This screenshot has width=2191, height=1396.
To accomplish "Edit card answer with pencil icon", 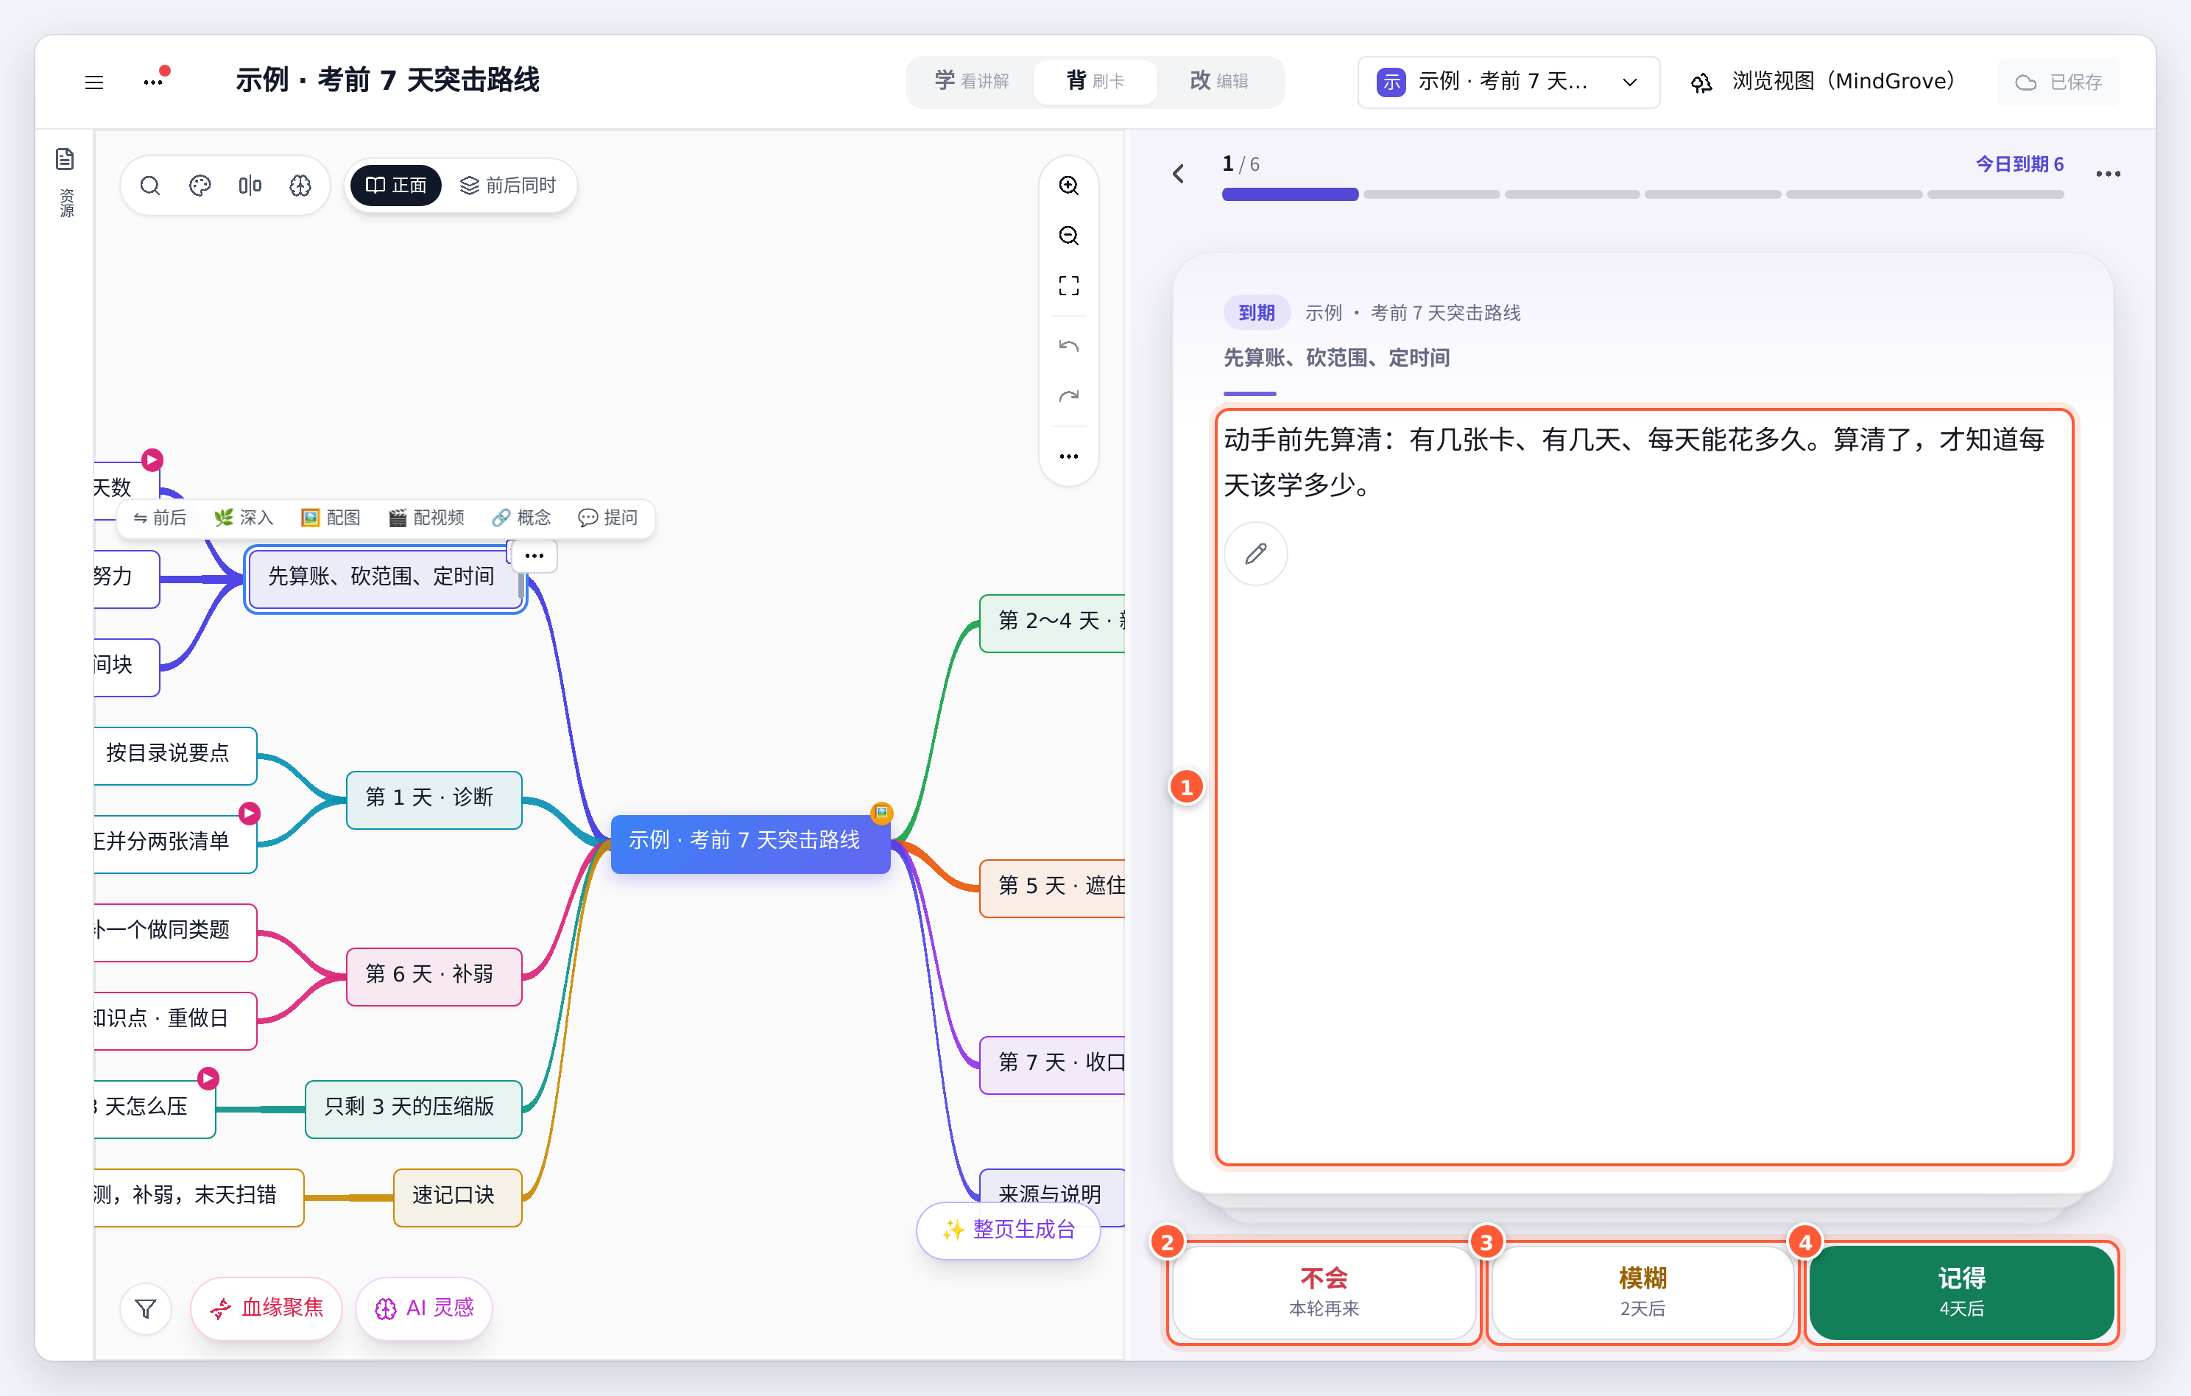I will pos(1256,553).
